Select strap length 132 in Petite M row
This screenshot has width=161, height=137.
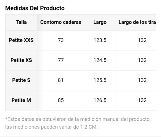click(x=142, y=100)
